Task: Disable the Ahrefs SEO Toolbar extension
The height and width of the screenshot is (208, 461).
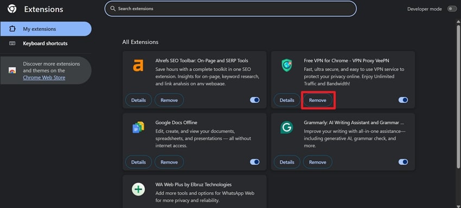Action: pos(254,100)
